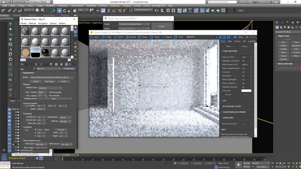301x169 pixels.
Task: Click Load... button in tone mapping panel
Action: pos(245,46)
